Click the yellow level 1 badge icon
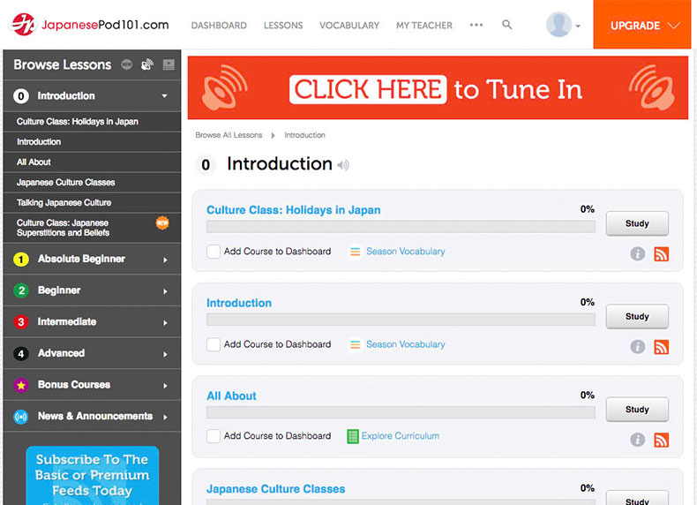 21,259
